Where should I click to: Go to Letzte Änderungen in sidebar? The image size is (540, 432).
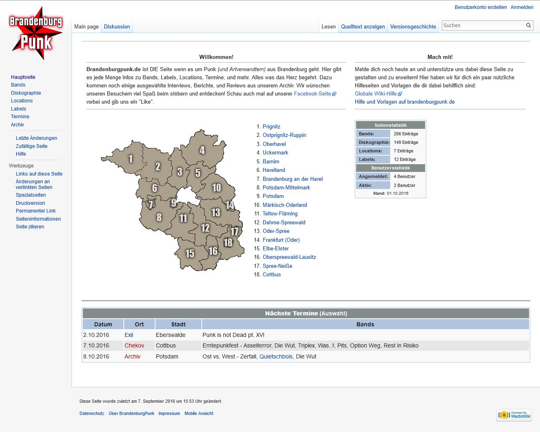[37, 138]
